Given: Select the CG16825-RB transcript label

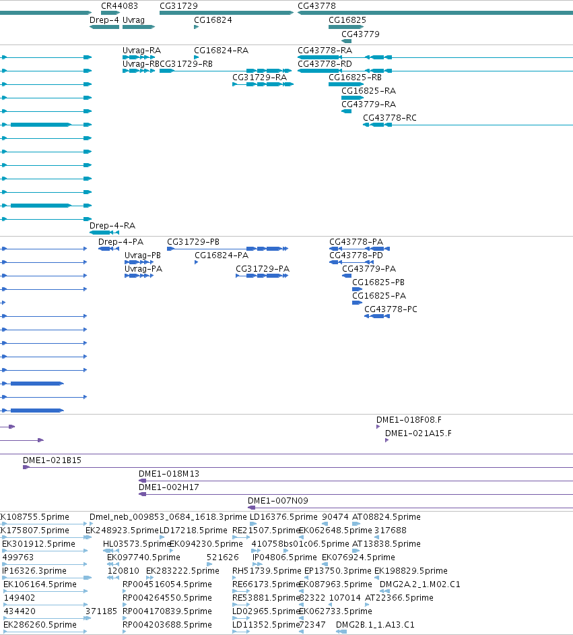Looking at the screenshot, I should [x=355, y=78].
